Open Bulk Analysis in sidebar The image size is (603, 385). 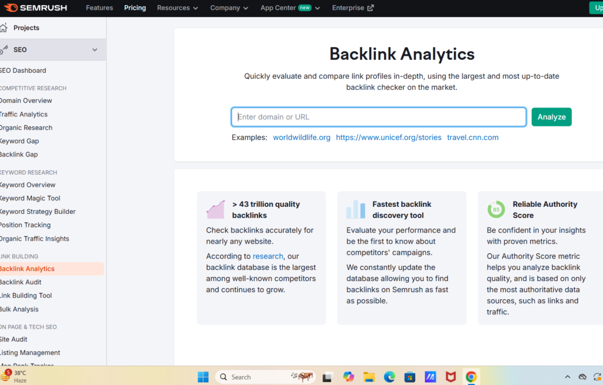[19, 309]
